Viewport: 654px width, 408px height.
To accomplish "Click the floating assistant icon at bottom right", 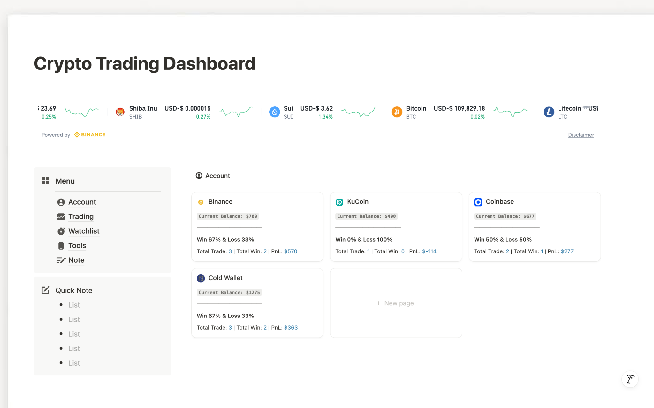I will click(630, 379).
